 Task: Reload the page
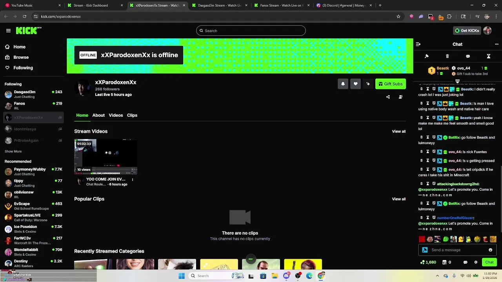click(x=24, y=16)
